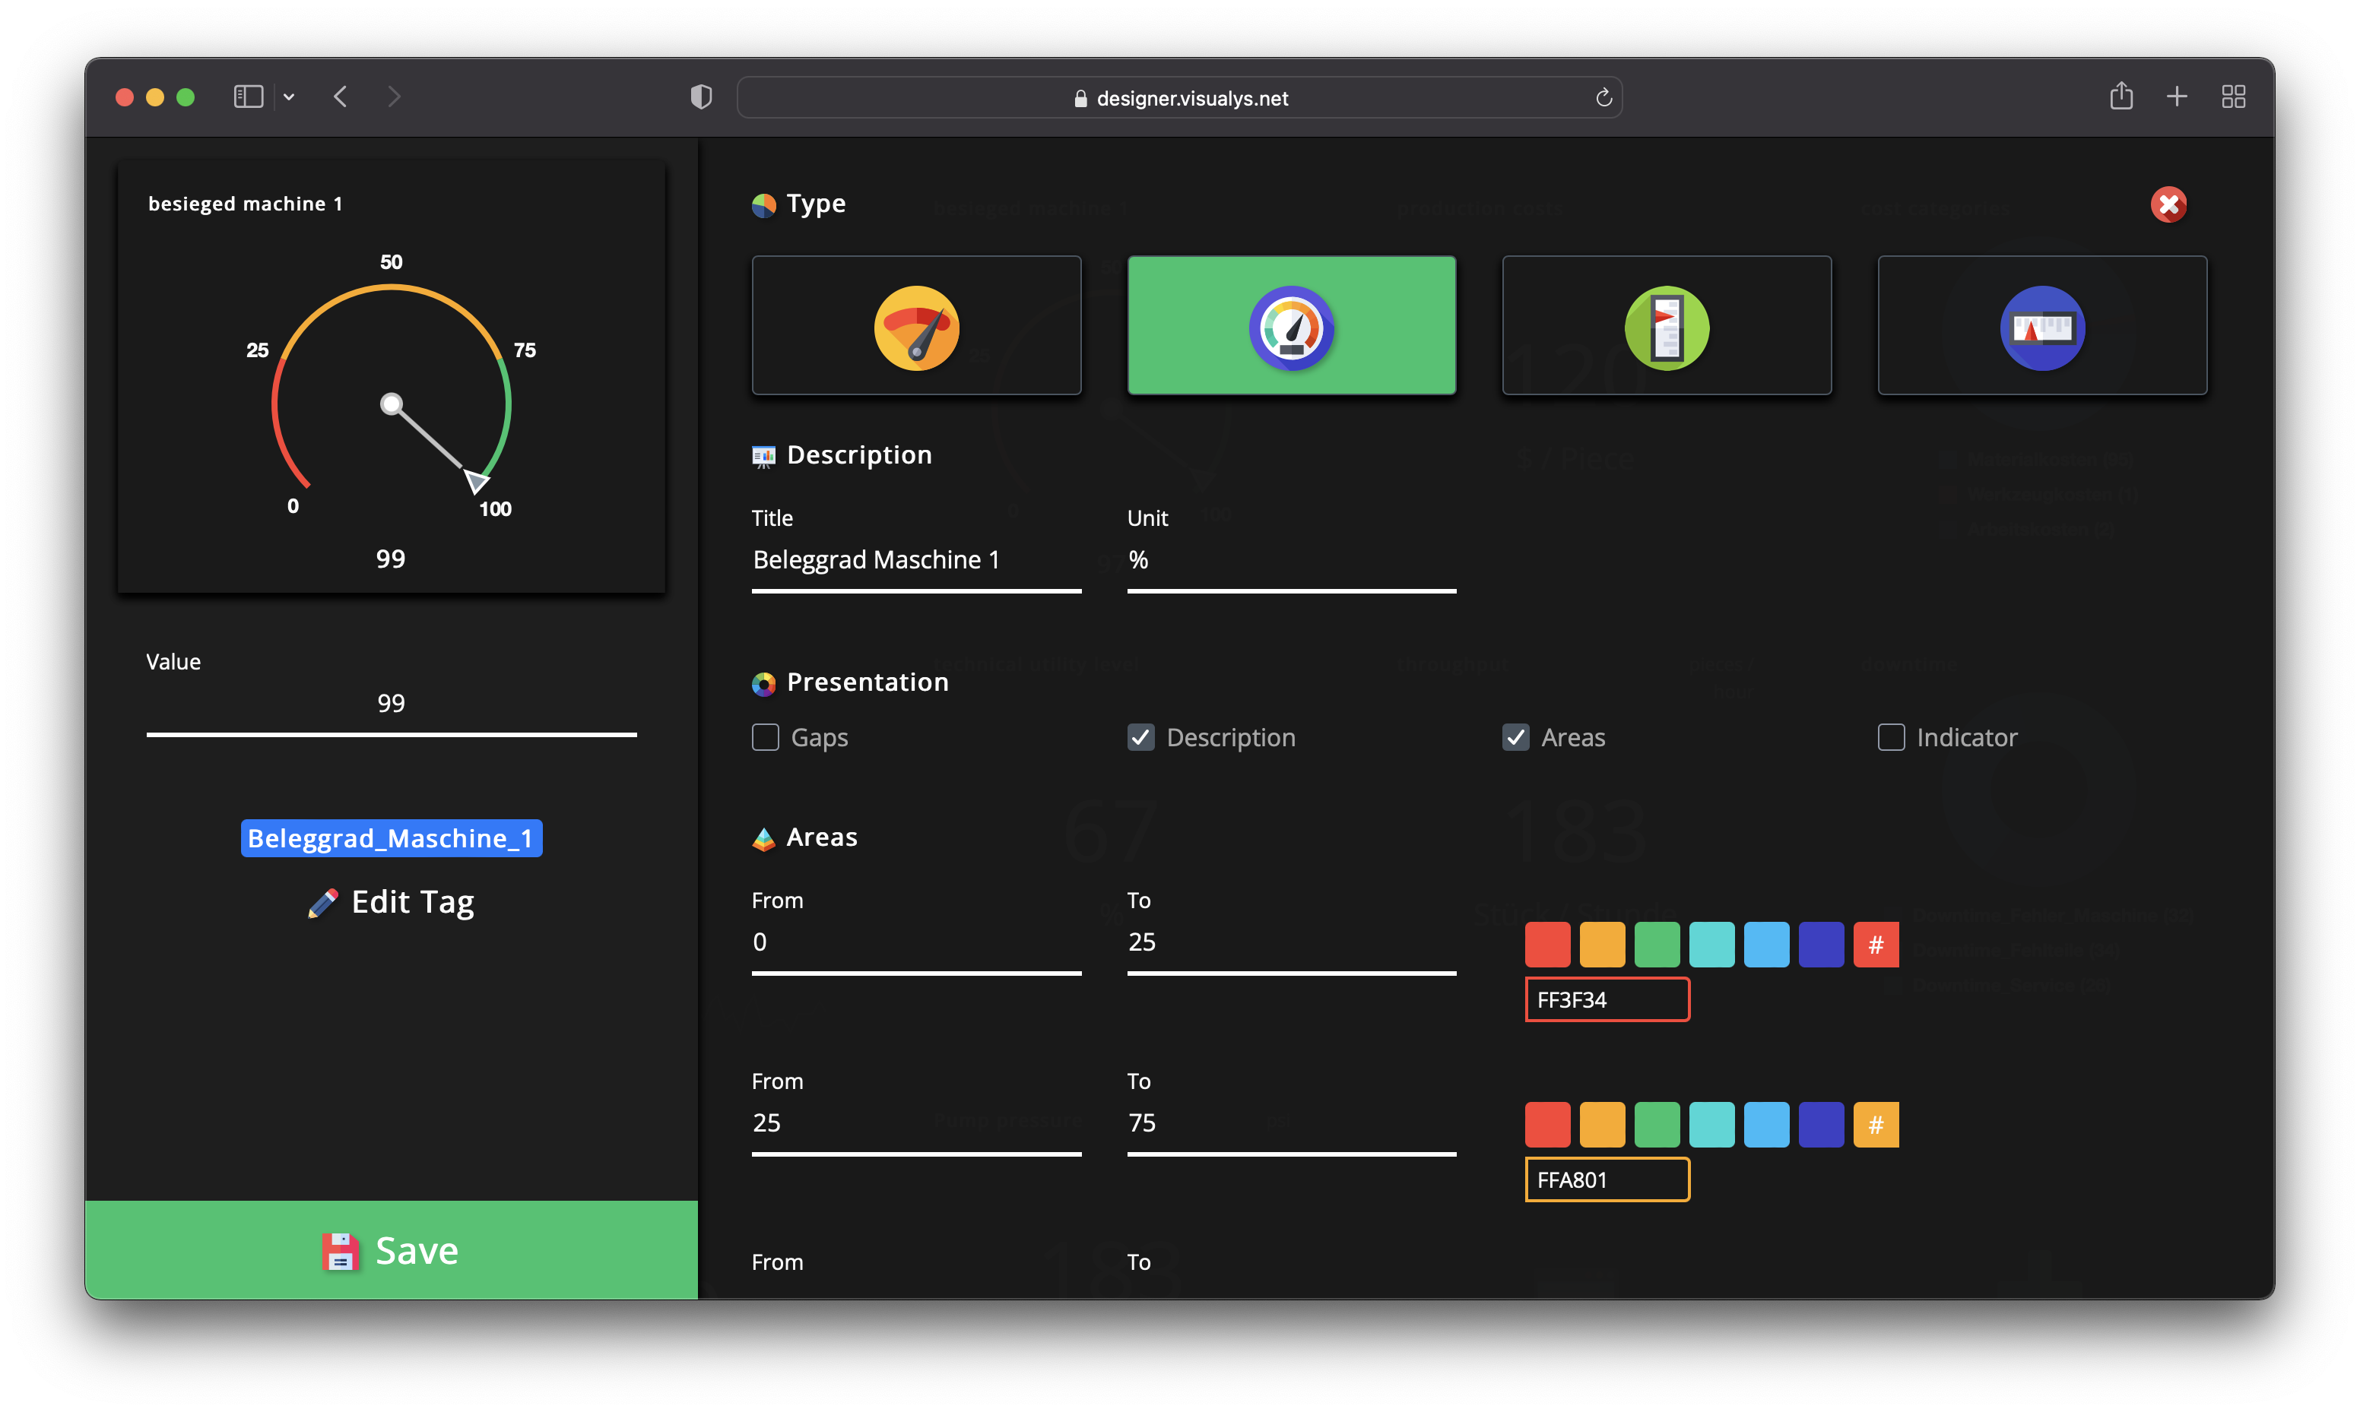
Task: Click the Type section color wheel icon
Action: (x=763, y=205)
